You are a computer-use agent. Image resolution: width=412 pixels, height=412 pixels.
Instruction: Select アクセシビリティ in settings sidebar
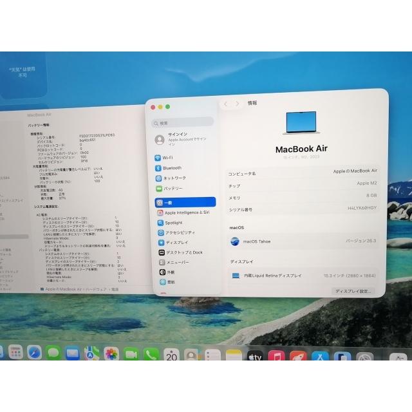(x=185, y=232)
